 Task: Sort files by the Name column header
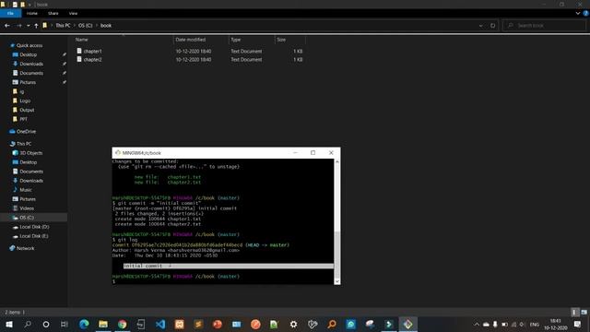82,40
